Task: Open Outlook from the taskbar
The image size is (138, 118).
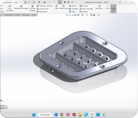Action: tap(56, 115)
